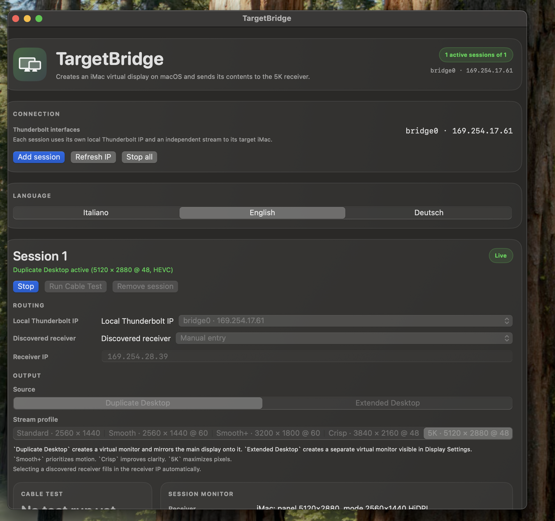
Task: Choose 5K 5120 × 2880 @ 48 profile
Action: pos(468,433)
